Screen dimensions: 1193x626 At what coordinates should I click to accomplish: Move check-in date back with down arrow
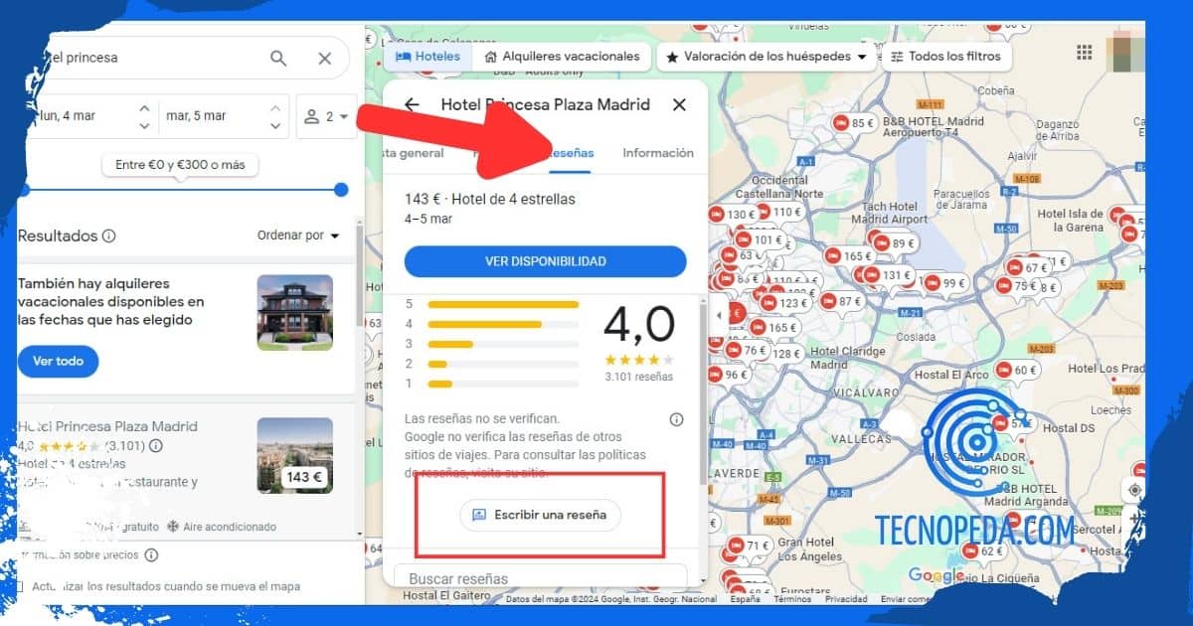click(x=144, y=126)
